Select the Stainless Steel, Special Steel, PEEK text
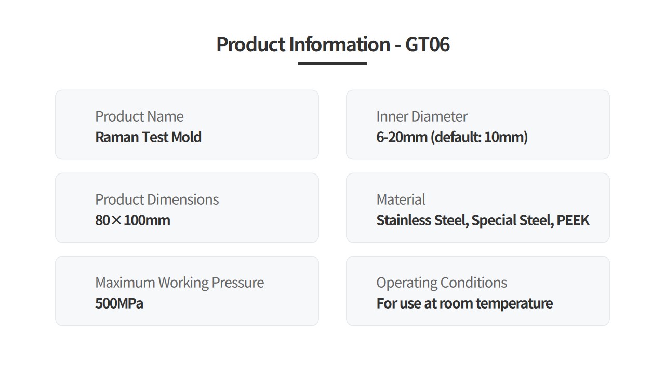Viewport: 665px width, 374px height. tap(483, 220)
